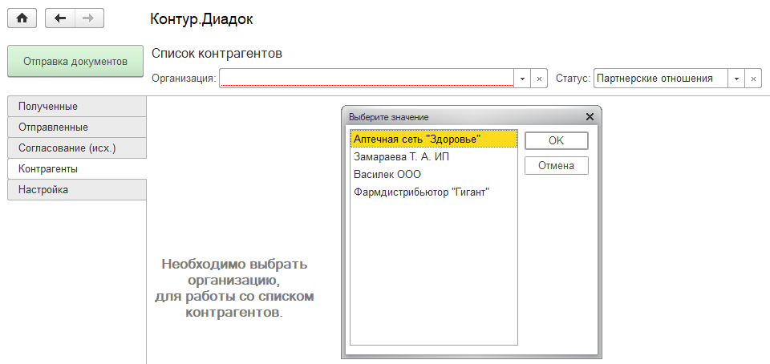Clear the Организация field with its x
The height and width of the screenshot is (364, 770).
[539, 79]
